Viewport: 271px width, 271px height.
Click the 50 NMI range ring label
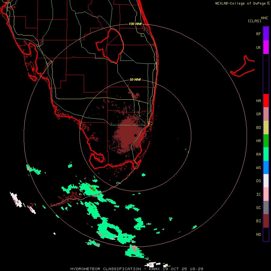pyautogui.click(x=135, y=80)
